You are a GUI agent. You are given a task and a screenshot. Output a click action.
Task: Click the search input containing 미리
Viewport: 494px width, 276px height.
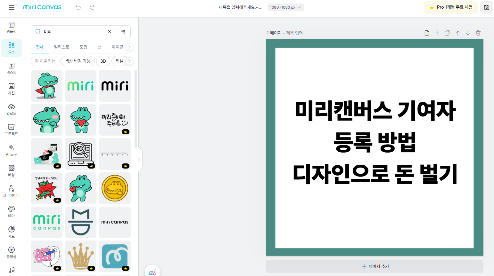(x=74, y=32)
